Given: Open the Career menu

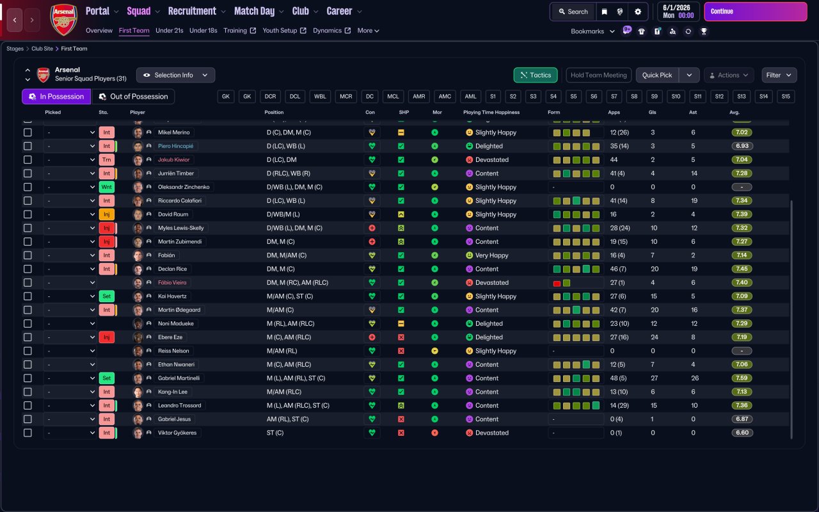Looking at the screenshot, I should point(344,11).
